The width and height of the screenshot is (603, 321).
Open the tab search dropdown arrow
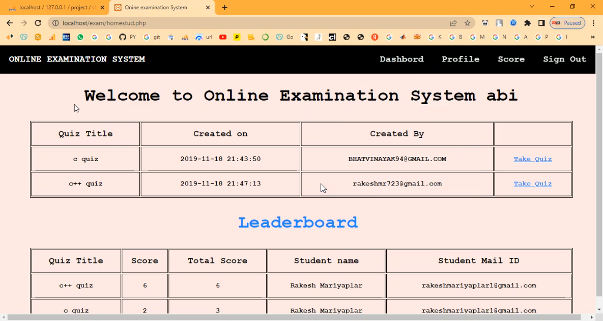(x=532, y=7)
